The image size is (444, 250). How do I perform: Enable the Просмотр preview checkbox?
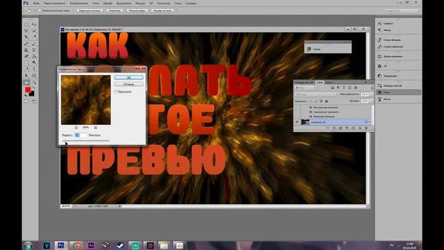(116, 92)
